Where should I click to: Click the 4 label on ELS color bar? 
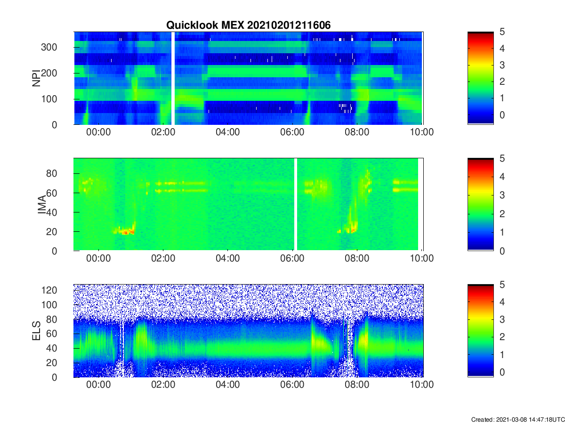pyautogui.click(x=502, y=302)
